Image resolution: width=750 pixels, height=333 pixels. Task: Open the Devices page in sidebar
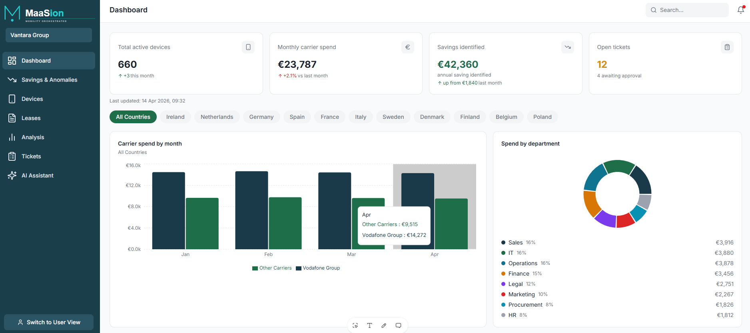click(49, 99)
